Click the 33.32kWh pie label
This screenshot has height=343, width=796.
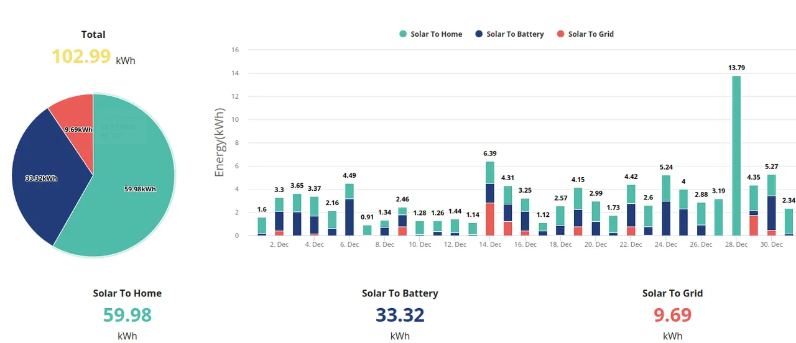click(x=41, y=178)
